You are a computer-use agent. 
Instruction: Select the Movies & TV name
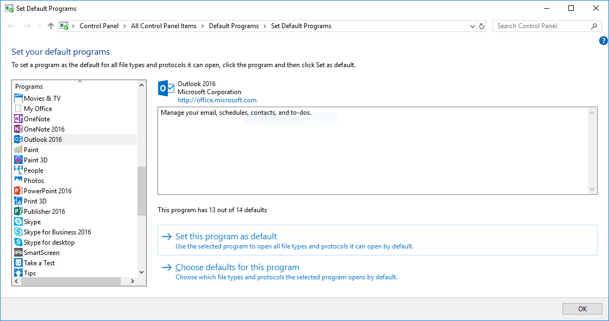point(42,98)
